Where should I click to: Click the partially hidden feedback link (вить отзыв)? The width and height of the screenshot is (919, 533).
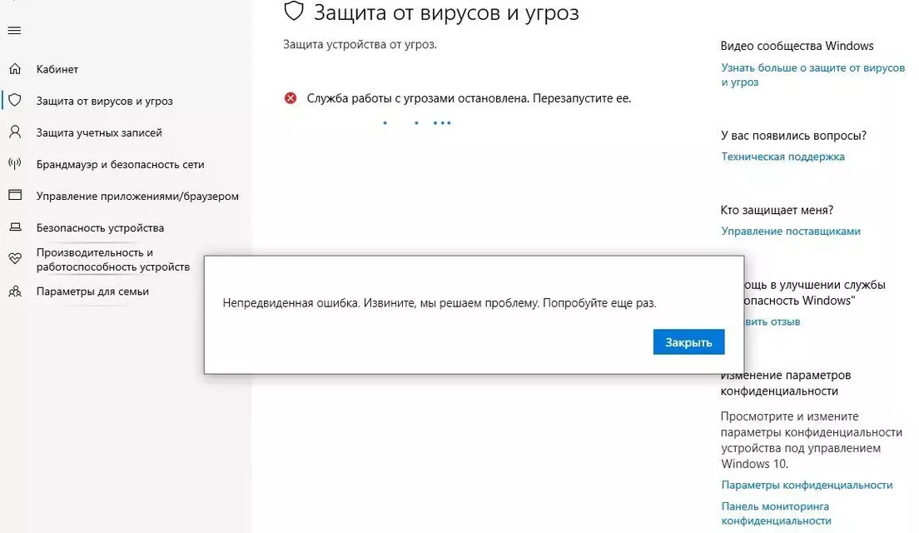pyautogui.click(x=772, y=321)
